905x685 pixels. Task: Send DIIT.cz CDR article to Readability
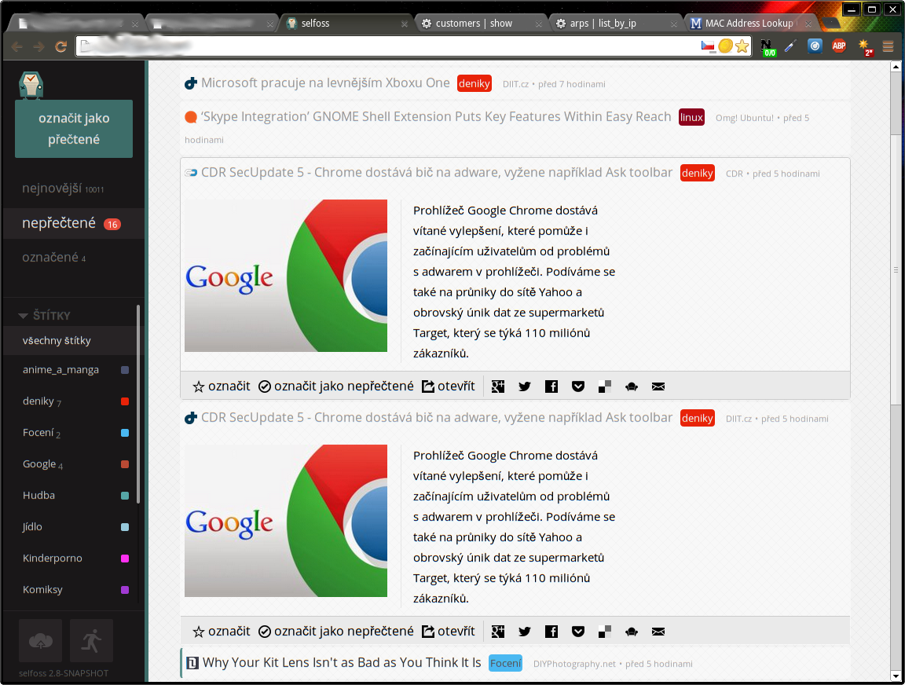click(x=632, y=632)
